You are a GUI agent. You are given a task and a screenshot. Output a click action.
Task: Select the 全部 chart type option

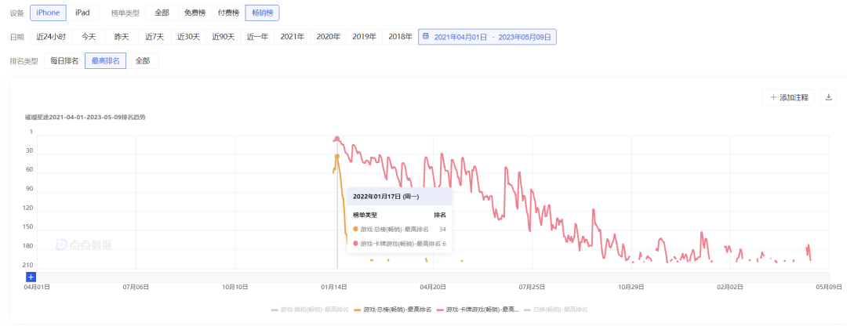[162, 13]
